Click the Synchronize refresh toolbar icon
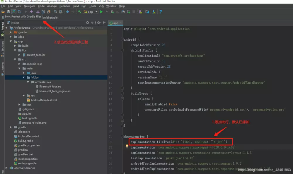Screen dimensions: 293x174 pos(19,12)
